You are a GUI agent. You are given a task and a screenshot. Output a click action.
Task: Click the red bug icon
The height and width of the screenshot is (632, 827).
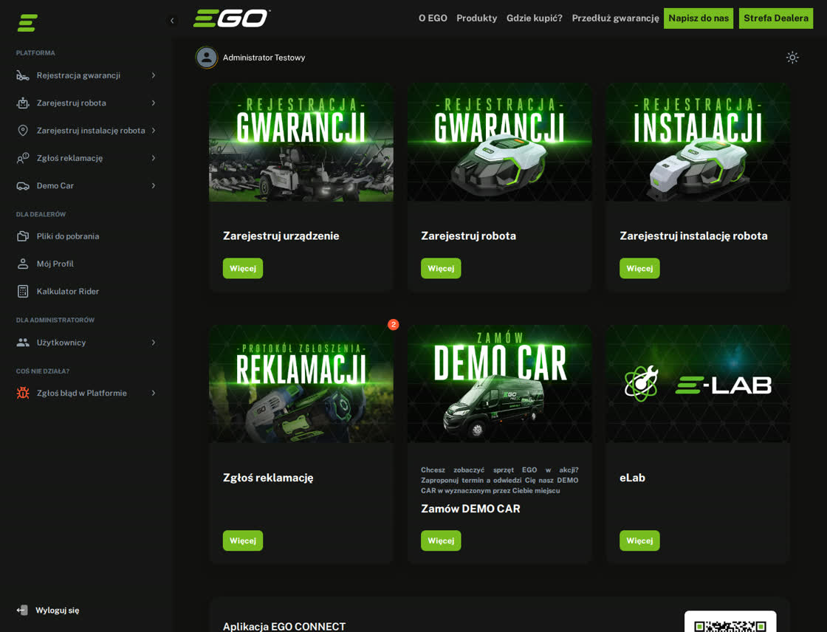pyautogui.click(x=23, y=393)
